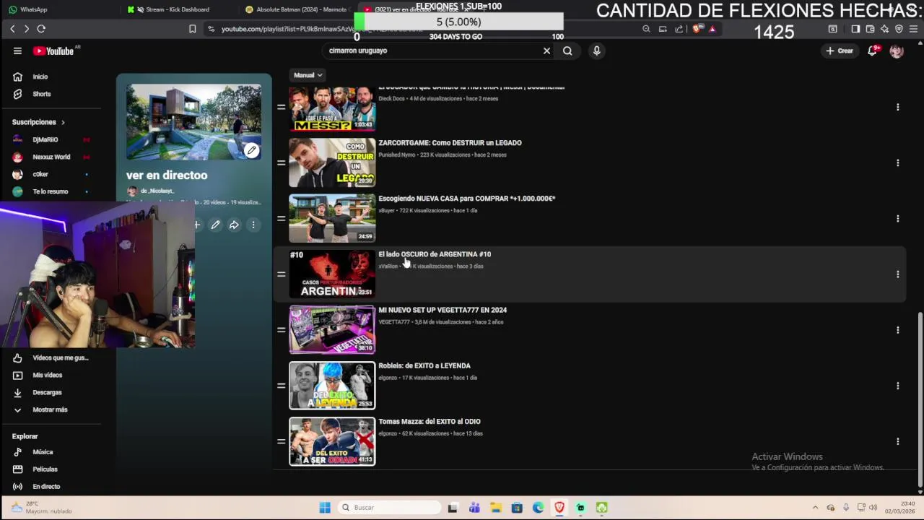Click the page vertical scrollbar thumb
The image size is (924, 520).
click(x=919, y=399)
